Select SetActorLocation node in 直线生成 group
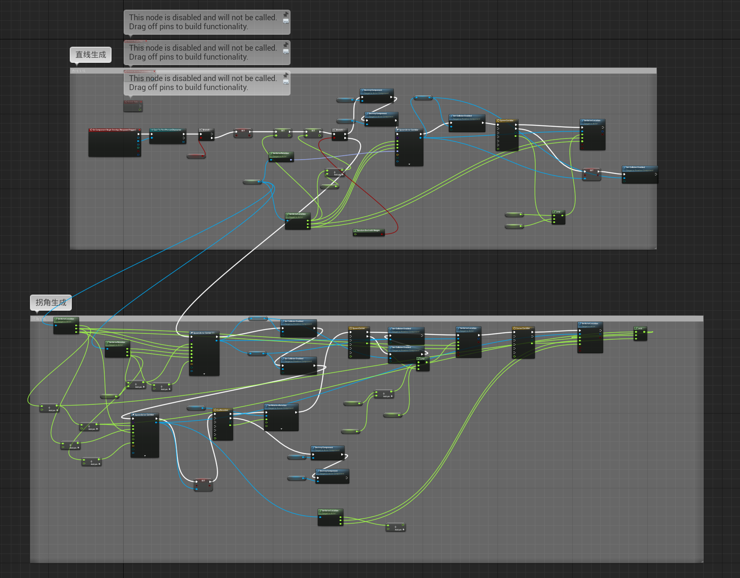This screenshot has height=578, width=740. pos(592,134)
